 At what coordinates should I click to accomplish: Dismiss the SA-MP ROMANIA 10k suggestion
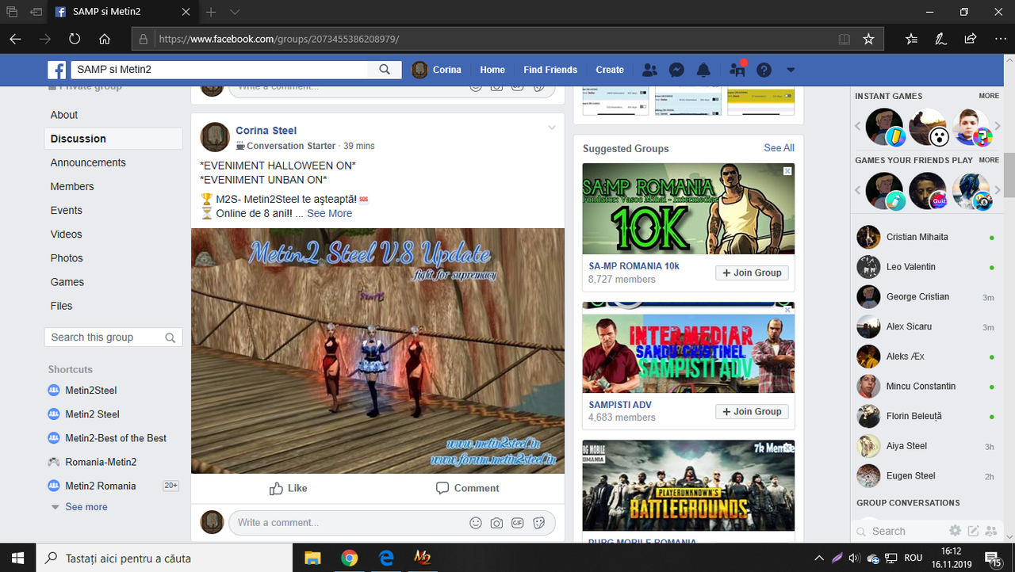coord(787,171)
